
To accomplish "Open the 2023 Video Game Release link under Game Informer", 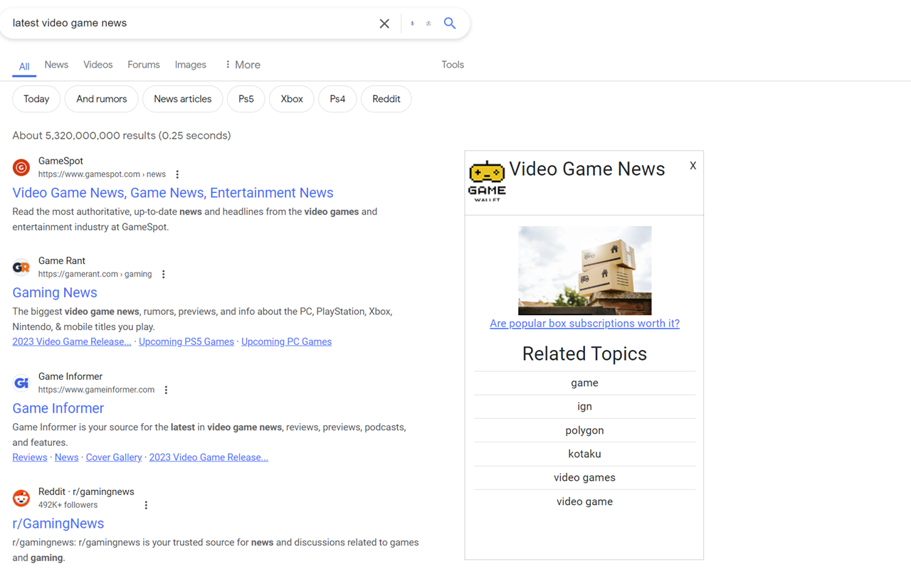I will (209, 457).
